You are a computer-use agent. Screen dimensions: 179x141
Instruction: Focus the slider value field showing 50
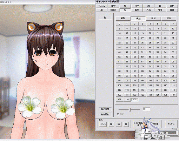click(146, 109)
